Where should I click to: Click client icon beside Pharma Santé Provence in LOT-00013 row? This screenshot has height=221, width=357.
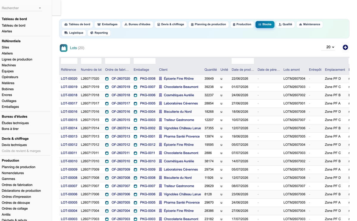[x=160, y=137]
